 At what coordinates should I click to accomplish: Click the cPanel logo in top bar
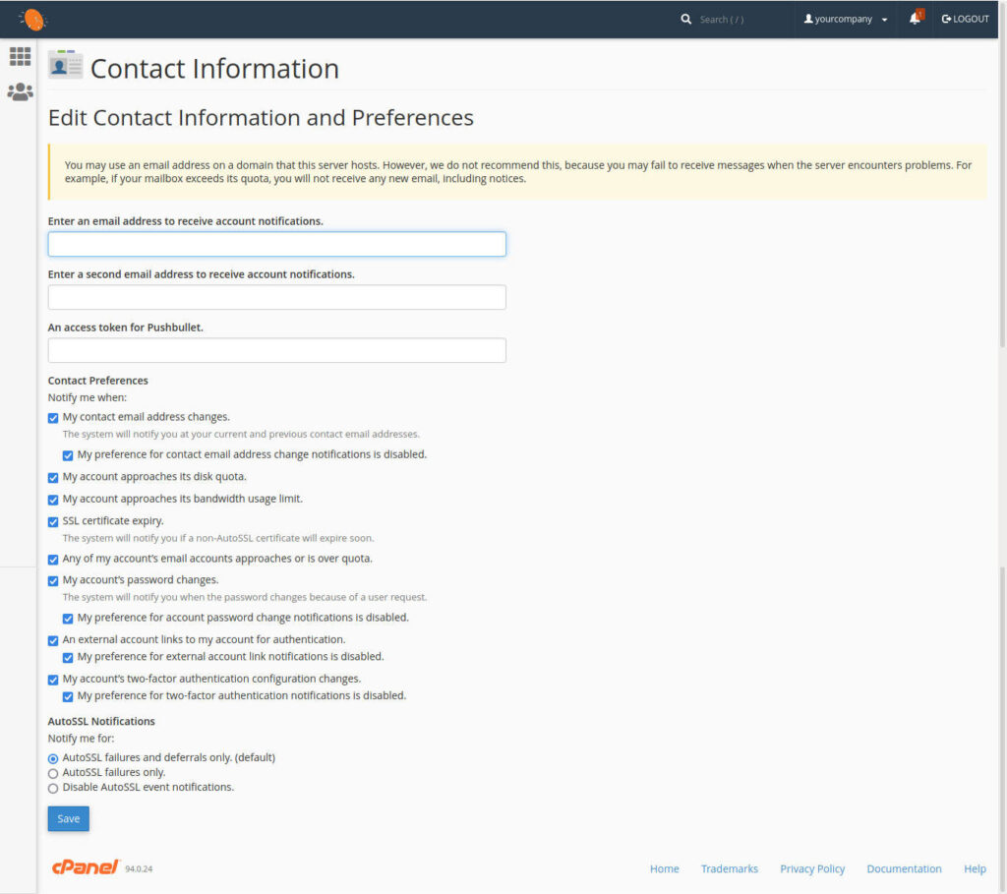pyautogui.click(x=32, y=20)
